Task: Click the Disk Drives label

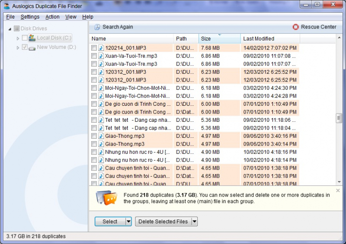Action: point(34,29)
